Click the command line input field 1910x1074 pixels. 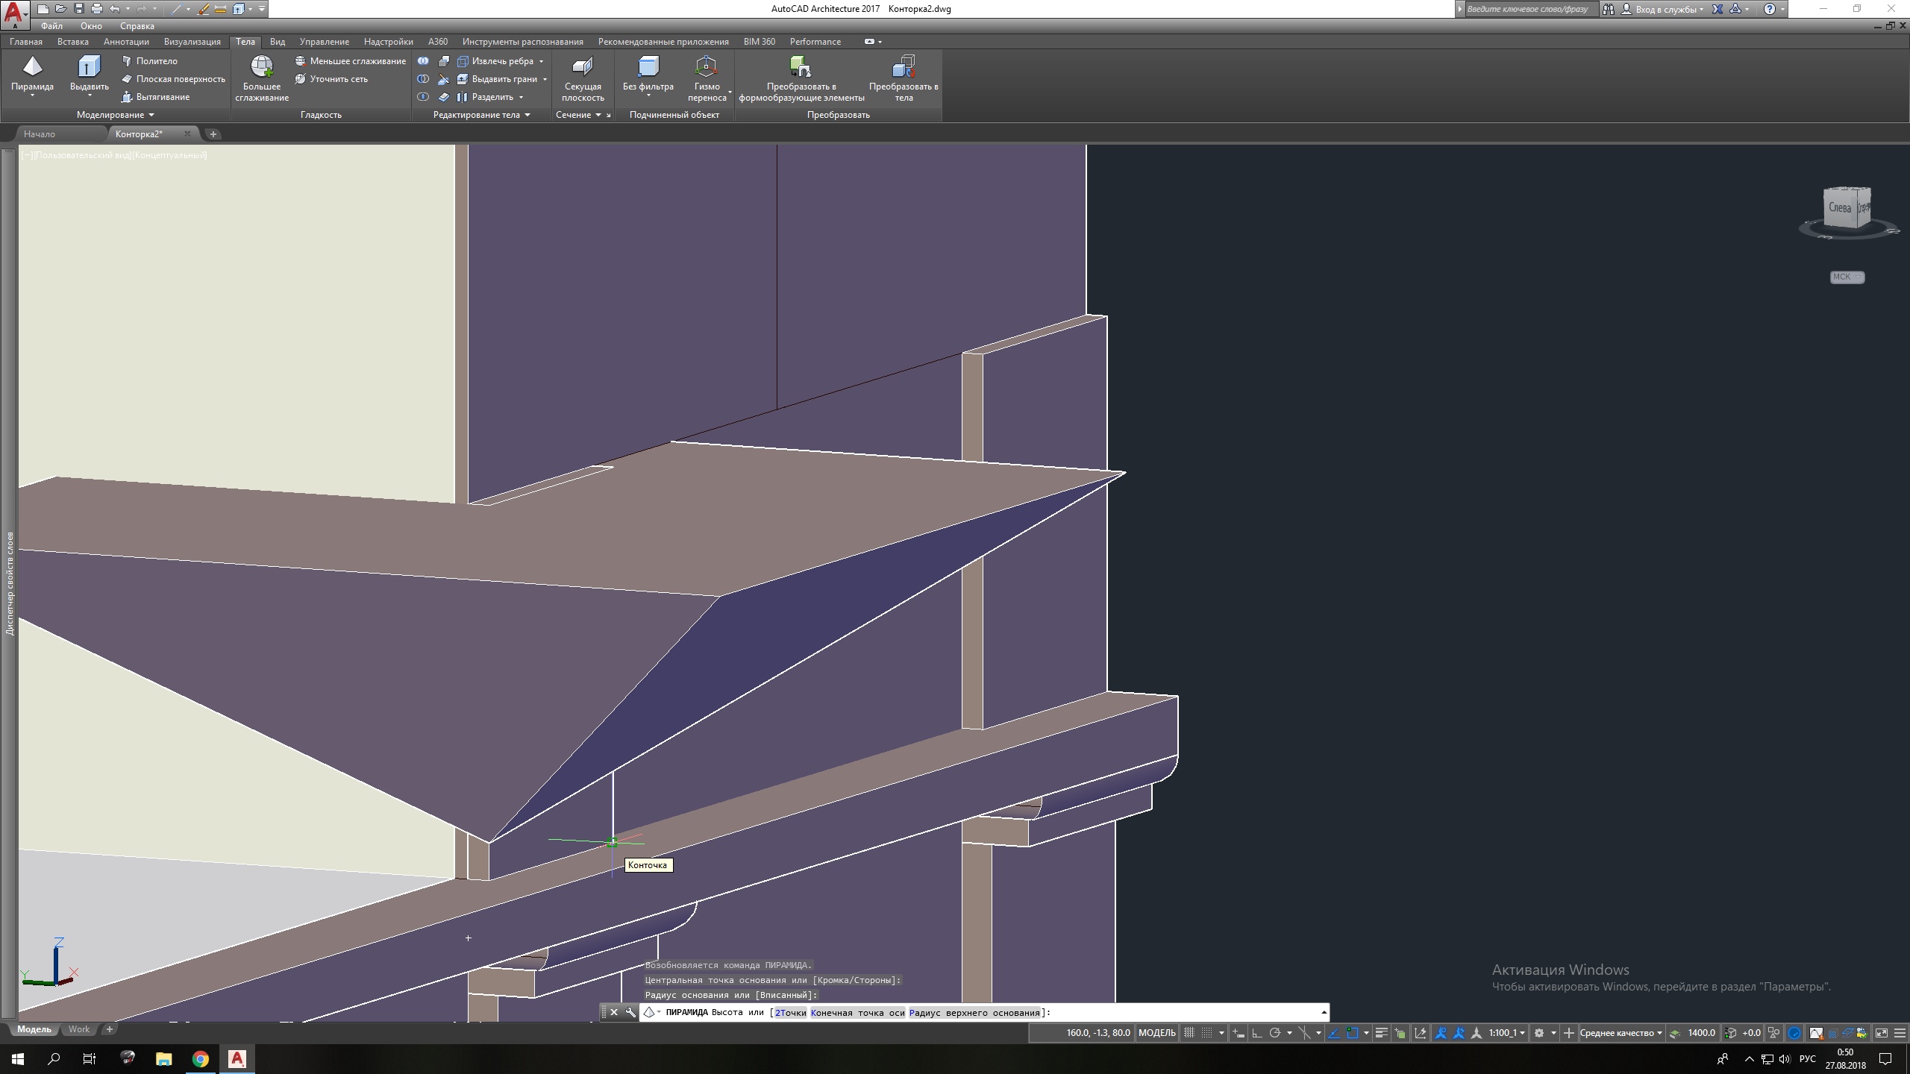click(x=1179, y=1012)
